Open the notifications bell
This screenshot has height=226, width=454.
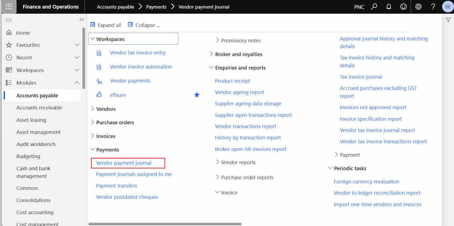389,7
